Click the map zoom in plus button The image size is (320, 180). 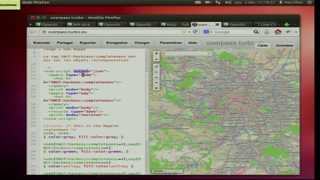click(156, 53)
